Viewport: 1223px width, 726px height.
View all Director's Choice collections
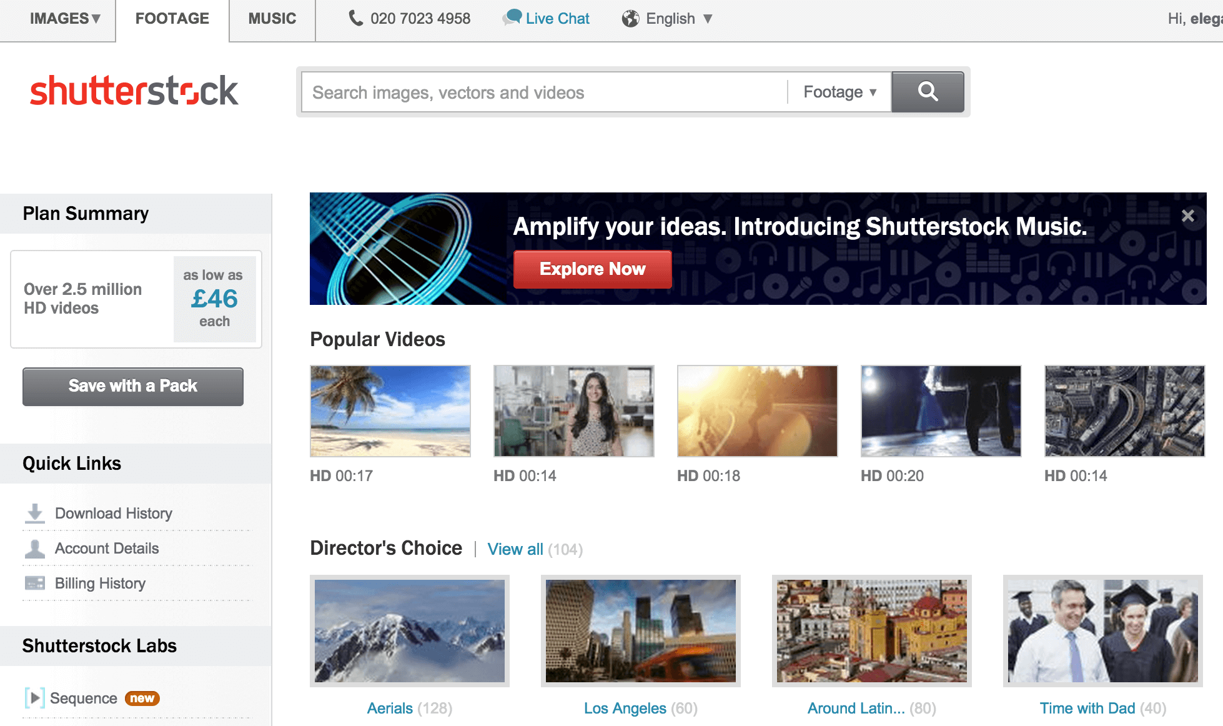[x=515, y=549]
